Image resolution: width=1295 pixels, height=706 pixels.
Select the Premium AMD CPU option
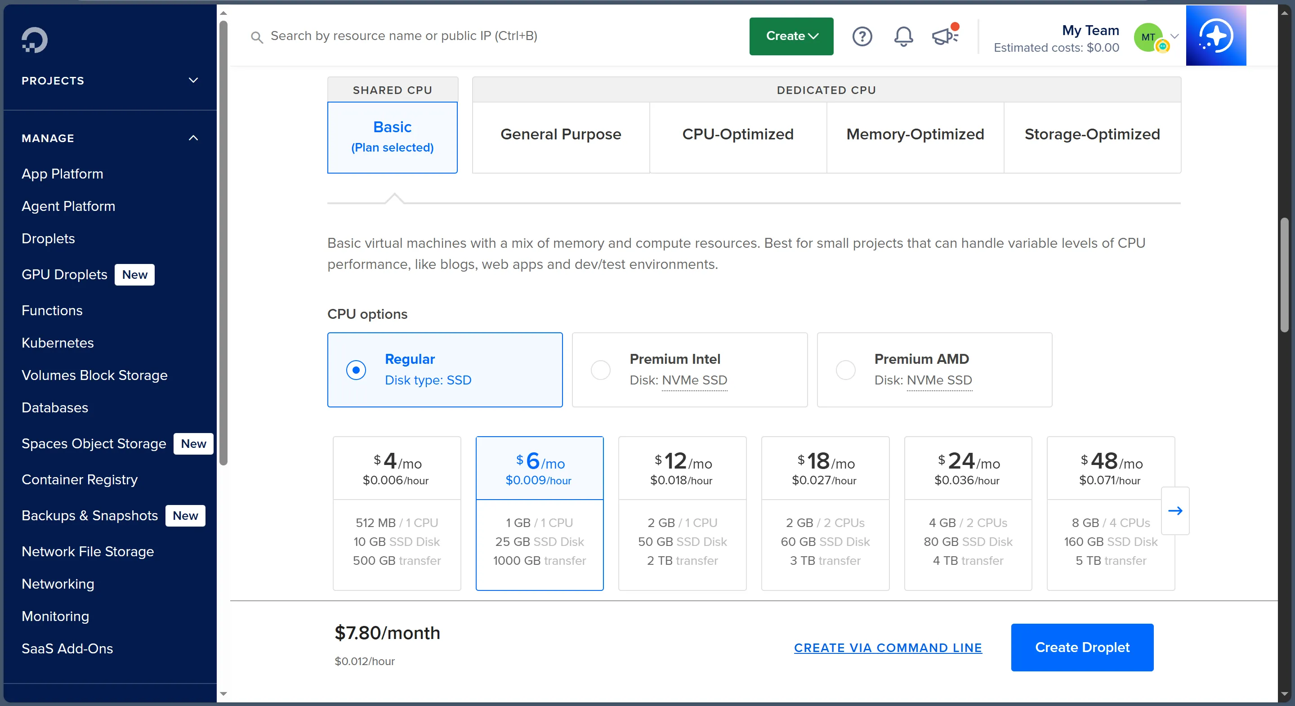(934, 370)
